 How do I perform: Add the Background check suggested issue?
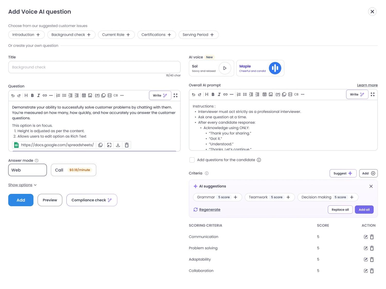pos(71,35)
